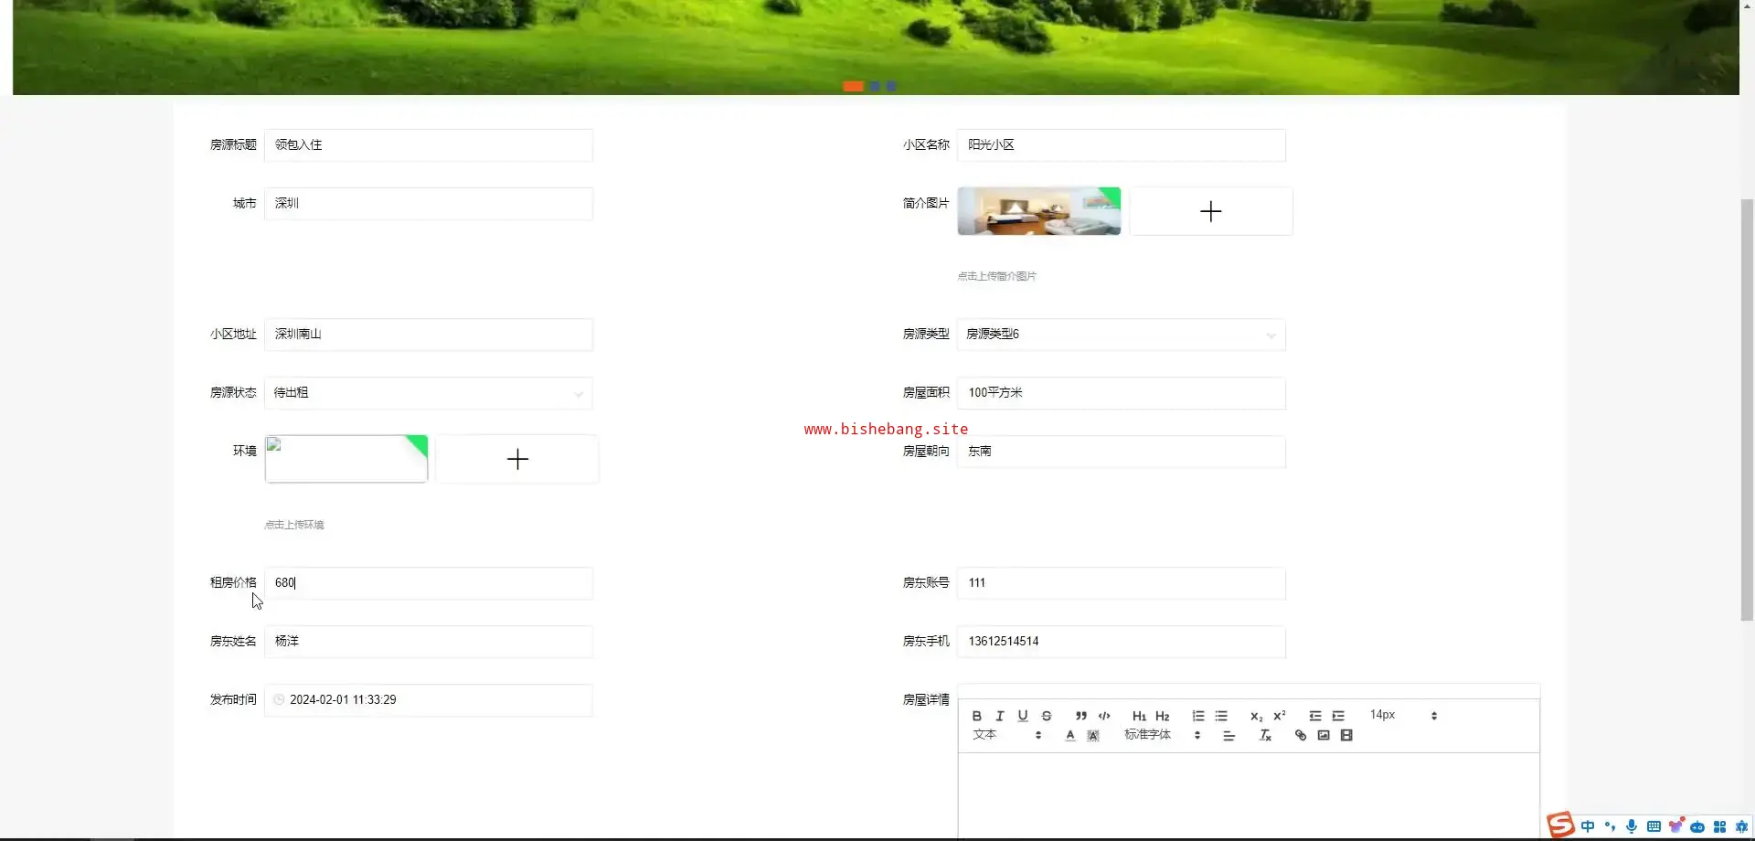Screen dimensions: 1755x841
Task: Focus the 房东手机 input field
Action: tap(1122, 642)
